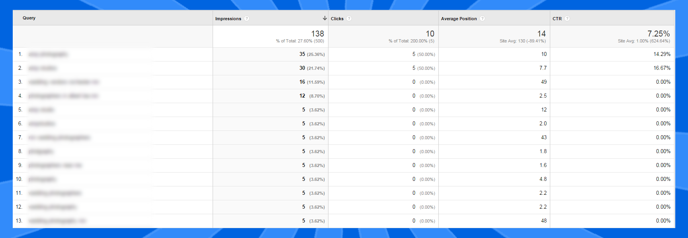Click the help icon next to Impressions
The height and width of the screenshot is (238, 688).
tap(247, 19)
